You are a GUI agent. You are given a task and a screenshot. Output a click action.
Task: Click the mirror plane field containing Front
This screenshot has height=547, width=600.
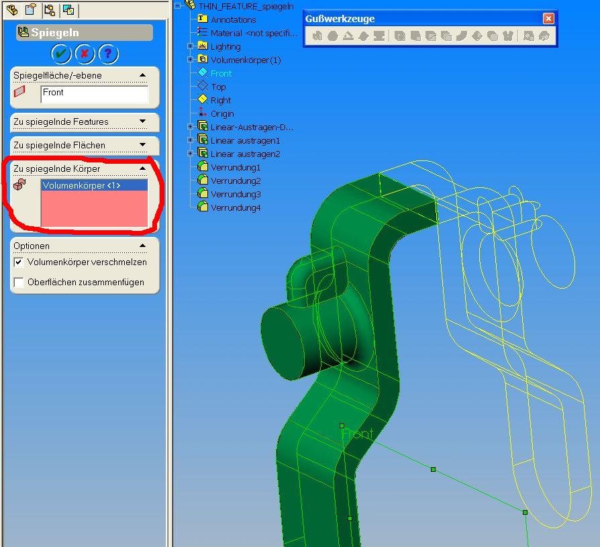[95, 94]
